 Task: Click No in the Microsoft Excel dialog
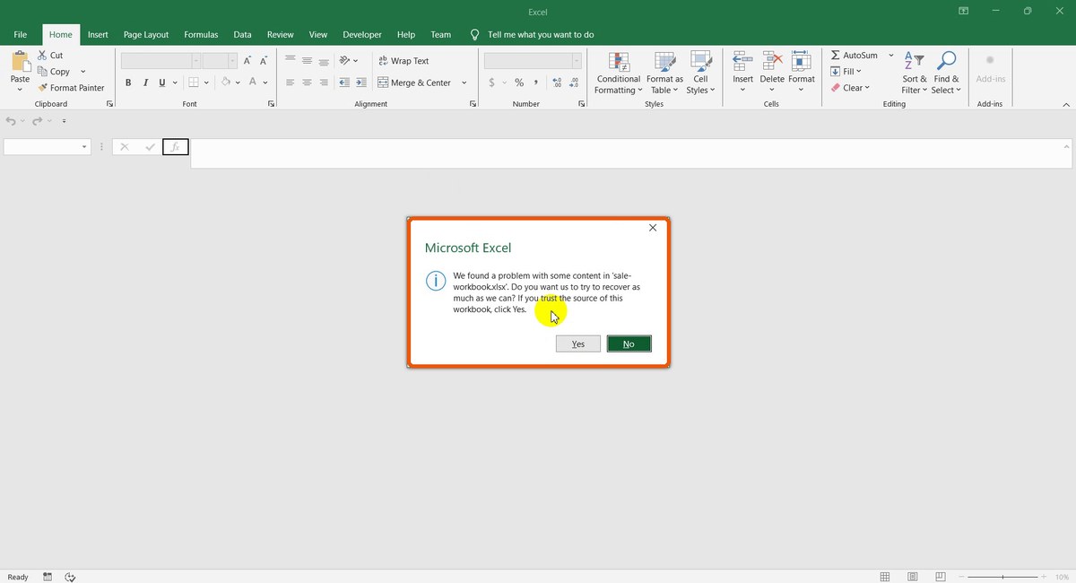[629, 344]
